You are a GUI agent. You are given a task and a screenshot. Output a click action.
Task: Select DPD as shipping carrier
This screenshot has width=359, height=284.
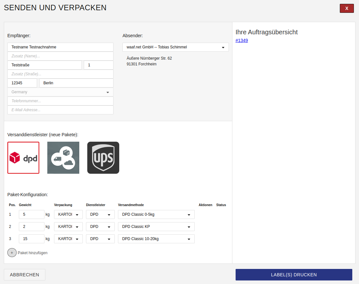pos(23,158)
